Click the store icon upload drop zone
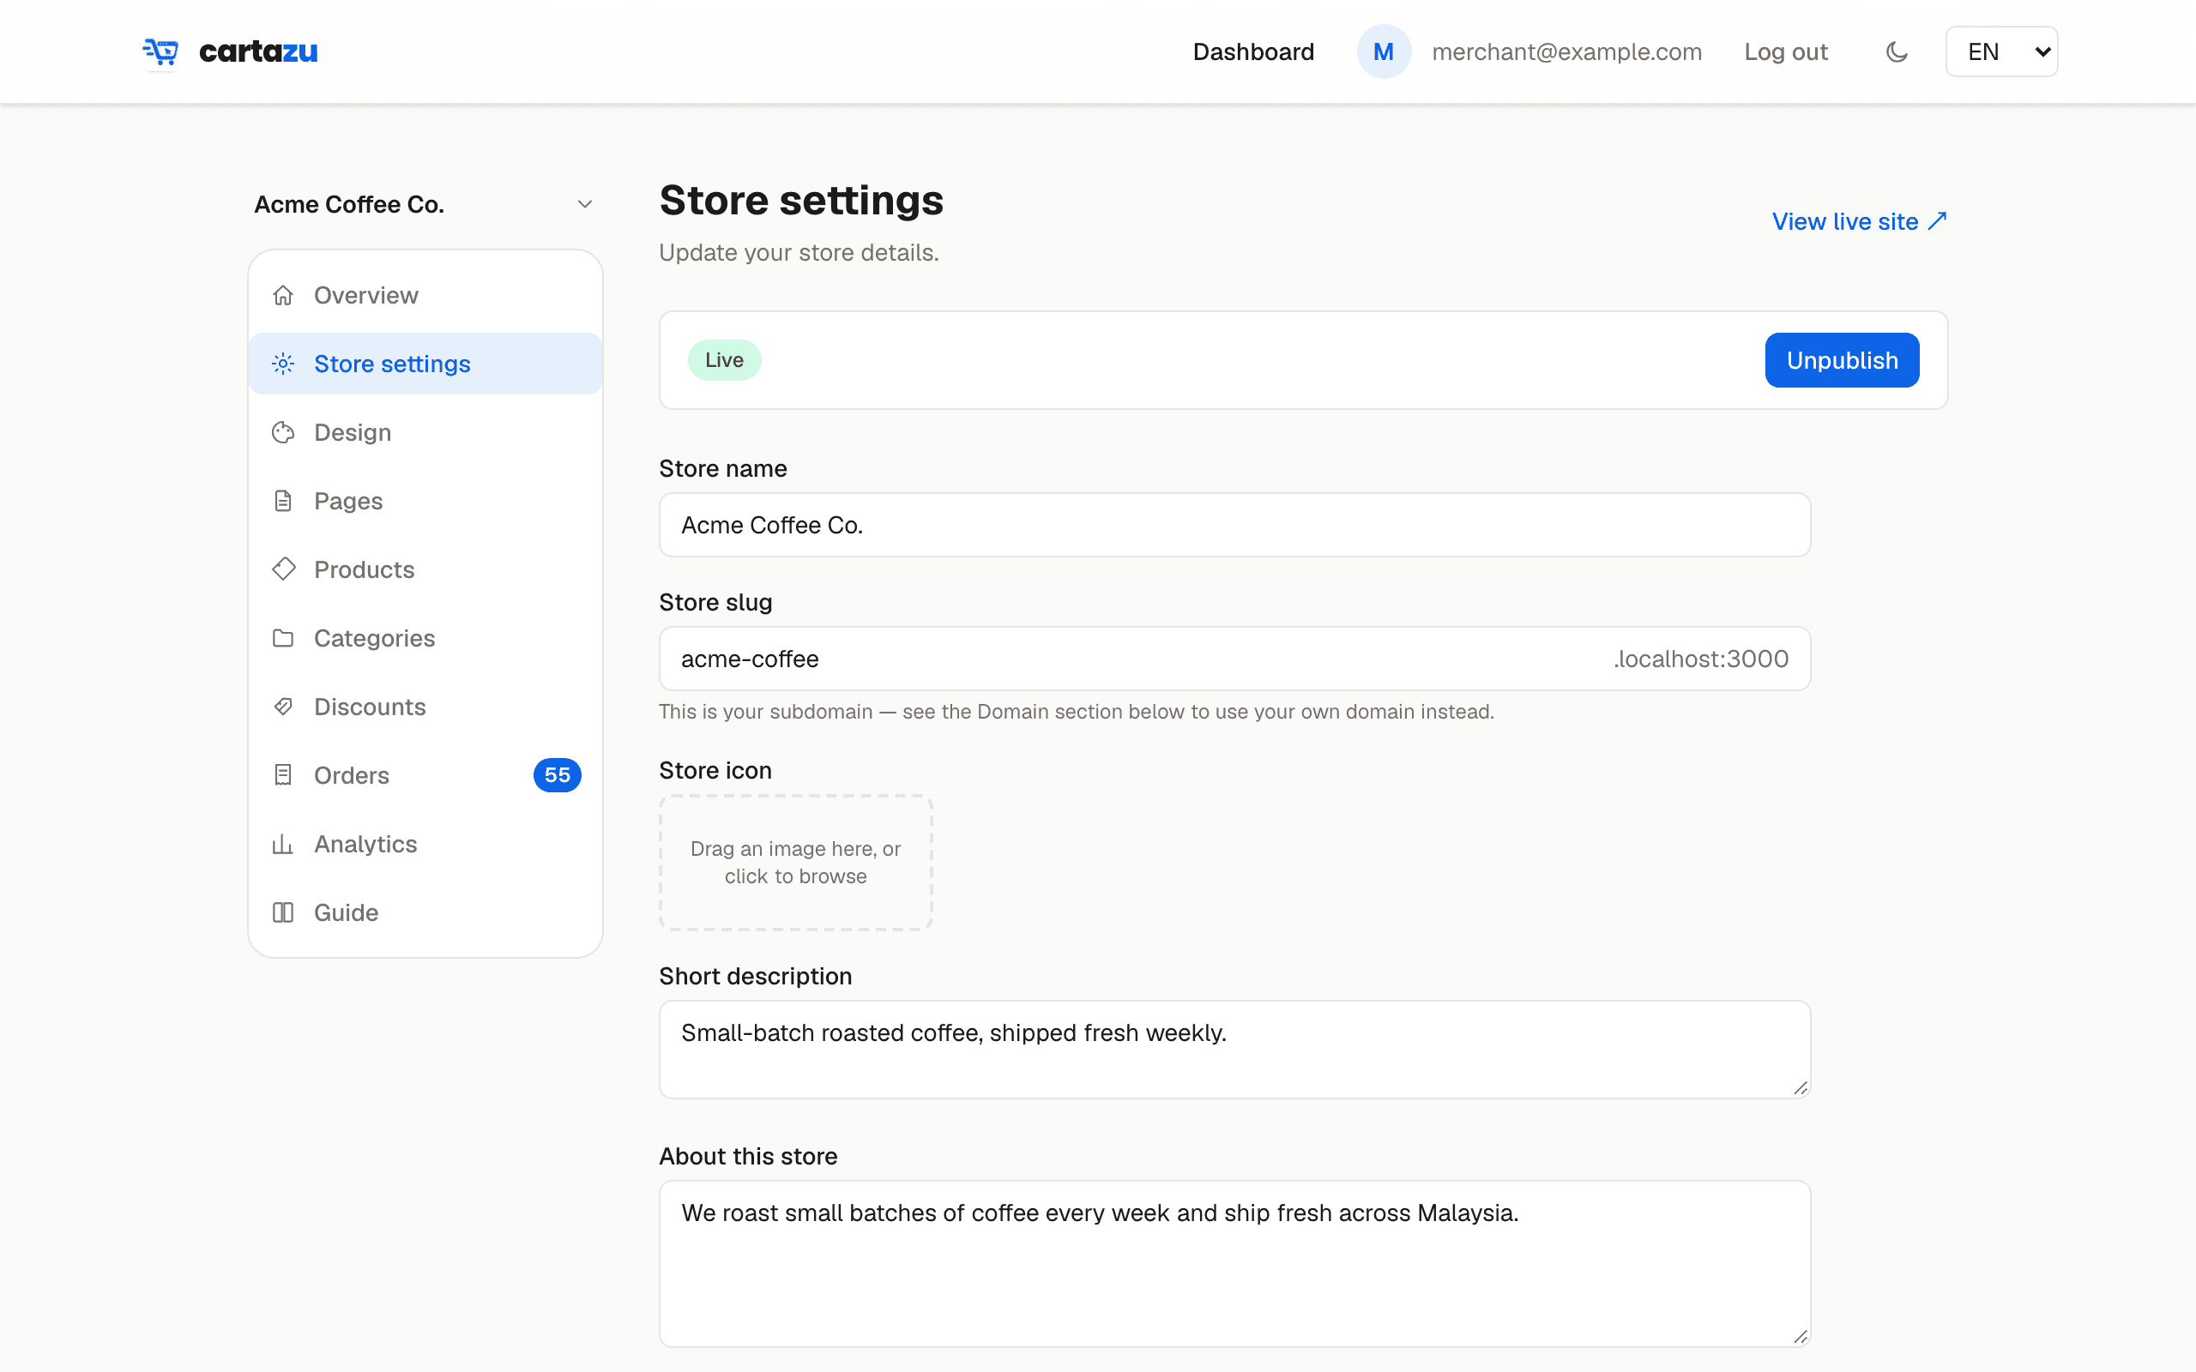 coord(796,863)
